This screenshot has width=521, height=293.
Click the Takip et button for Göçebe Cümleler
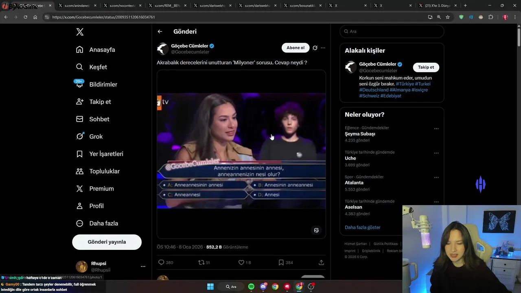click(x=426, y=67)
